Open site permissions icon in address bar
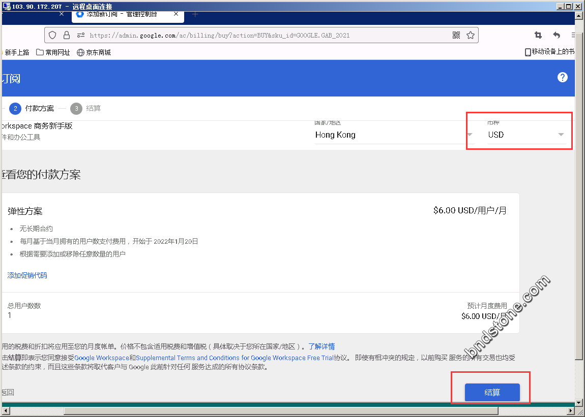585x417 pixels. [80, 35]
